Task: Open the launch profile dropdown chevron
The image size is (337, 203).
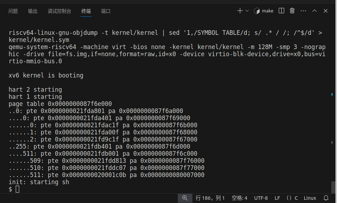Action: pos(247,11)
